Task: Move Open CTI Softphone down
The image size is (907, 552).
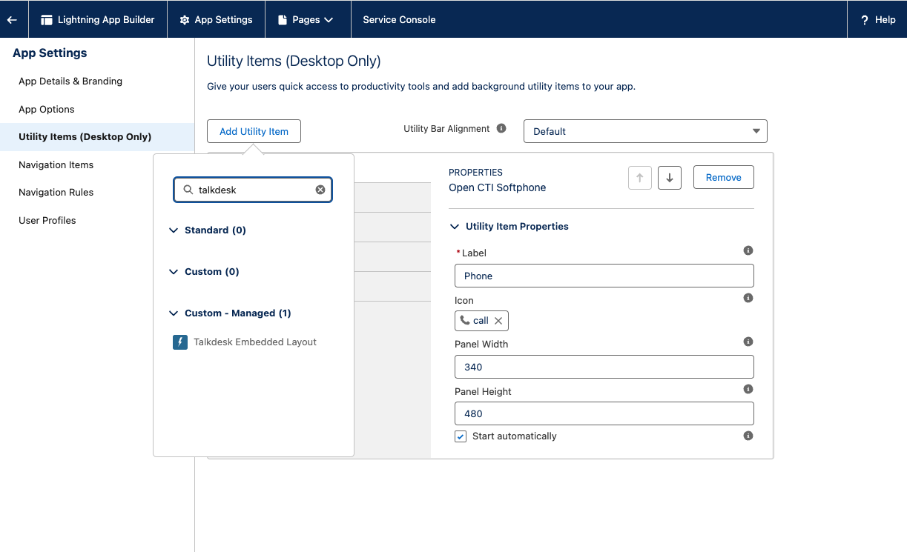Action: (670, 178)
